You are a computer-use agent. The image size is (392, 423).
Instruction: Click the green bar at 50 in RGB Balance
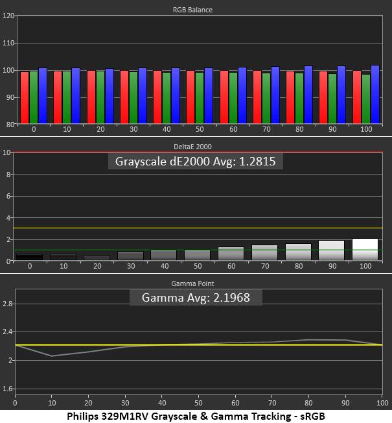(x=200, y=98)
